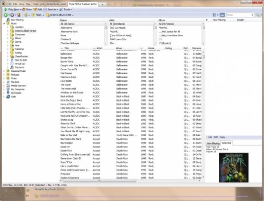Click the Previews icon in tree
This screenshot has width=264, height=201.
pyautogui.click(x=12, y=67)
